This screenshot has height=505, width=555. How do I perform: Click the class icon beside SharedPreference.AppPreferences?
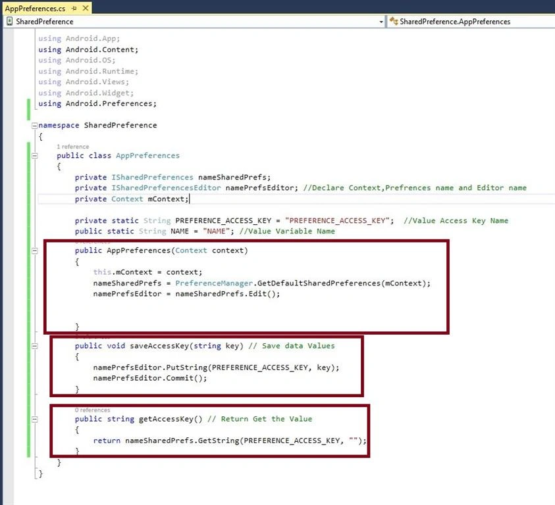[394, 22]
